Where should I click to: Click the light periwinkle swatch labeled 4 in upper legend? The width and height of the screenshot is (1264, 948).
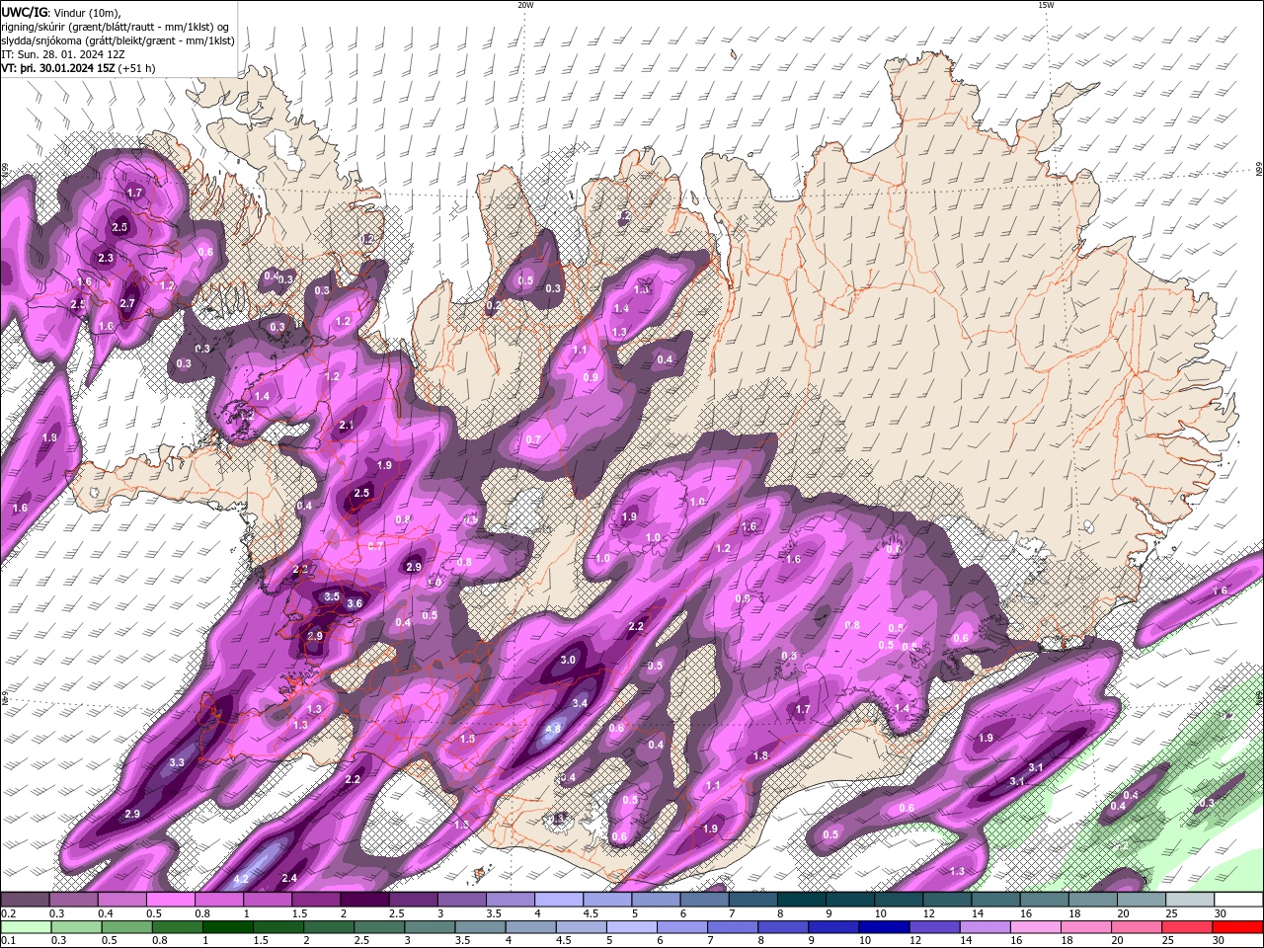pos(558,899)
